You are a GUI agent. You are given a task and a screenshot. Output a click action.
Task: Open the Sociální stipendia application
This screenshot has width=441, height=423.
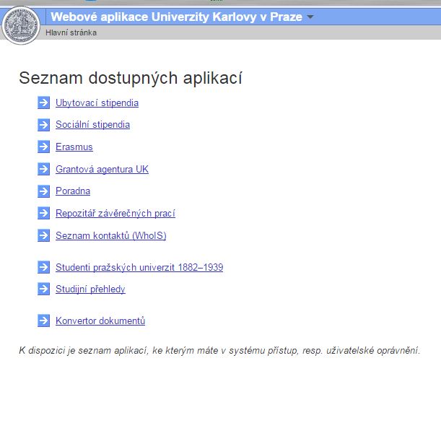tap(92, 125)
